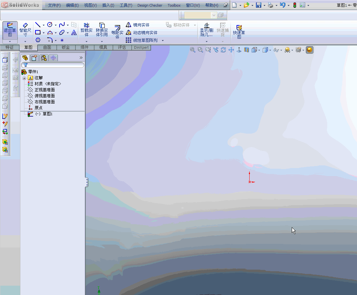This screenshot has width=357, height=295.
Task: Click the Pan view icon
Action: 231,50
